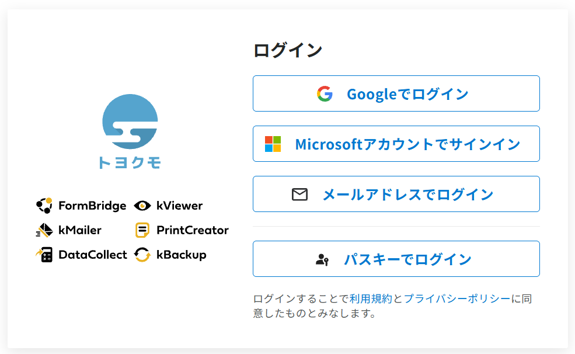Click the Google logo icon
575x354 pixels.
coord(325,94)
